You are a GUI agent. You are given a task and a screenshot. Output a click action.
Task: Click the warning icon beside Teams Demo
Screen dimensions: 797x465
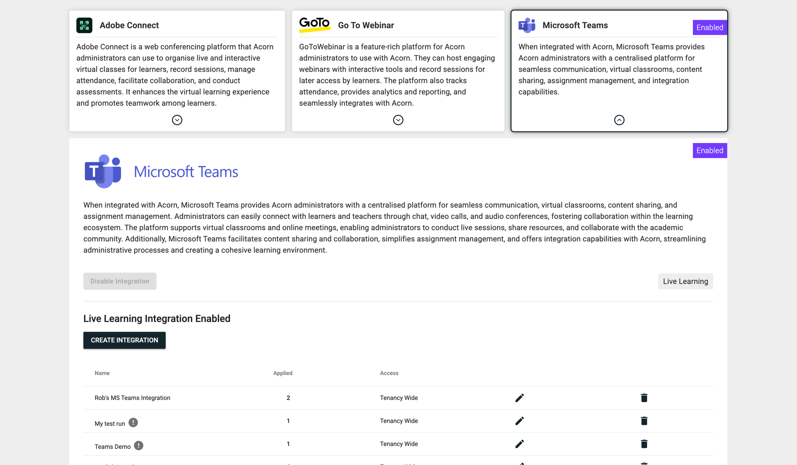point(139,446)
